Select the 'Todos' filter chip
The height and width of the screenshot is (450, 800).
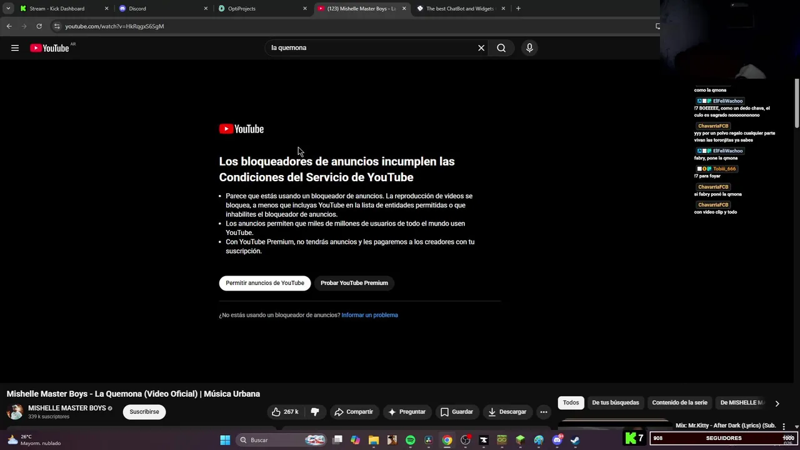tap(571, 403)
